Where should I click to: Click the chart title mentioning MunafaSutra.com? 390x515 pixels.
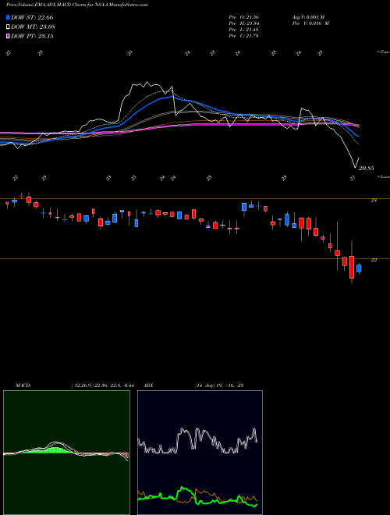click(76, 5)
